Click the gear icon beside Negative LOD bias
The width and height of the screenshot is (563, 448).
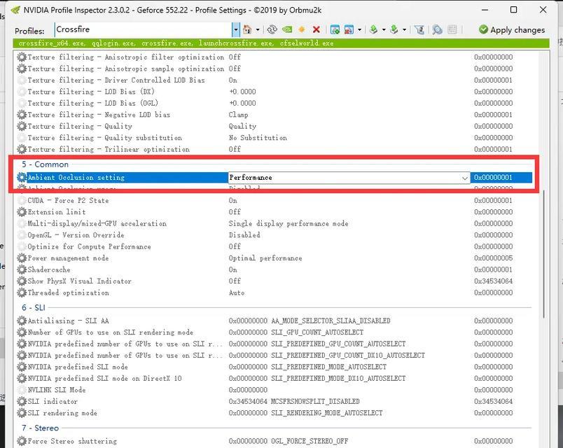(22, 115)
